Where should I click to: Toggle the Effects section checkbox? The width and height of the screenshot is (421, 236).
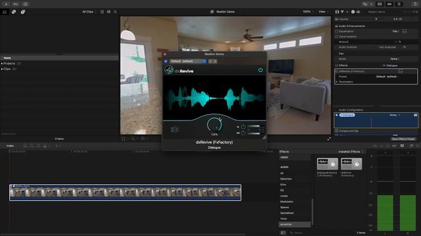point(336,66)
